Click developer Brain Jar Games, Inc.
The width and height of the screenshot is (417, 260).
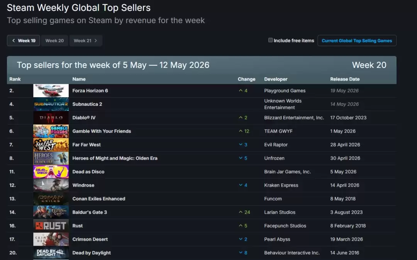point(287,172)
